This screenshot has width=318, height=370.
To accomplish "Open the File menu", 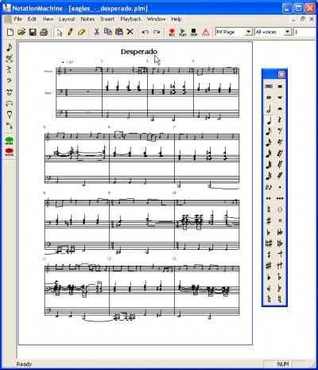I will [x=18, y=19].
